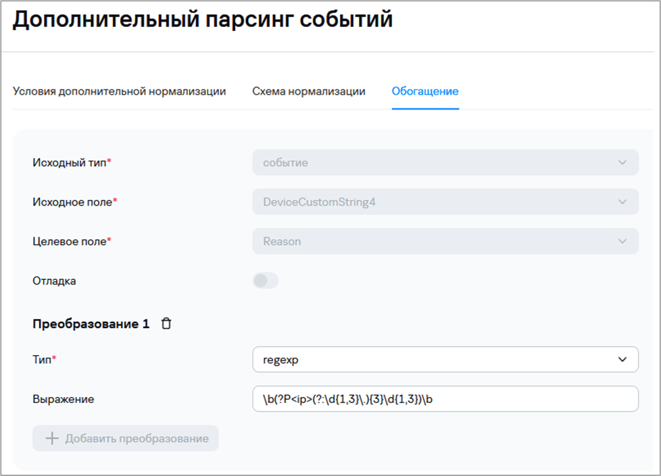This screenshot has height=476, width=661.
Task: Click the событие value in Исходный тип
Action: [x=286, y=162]
